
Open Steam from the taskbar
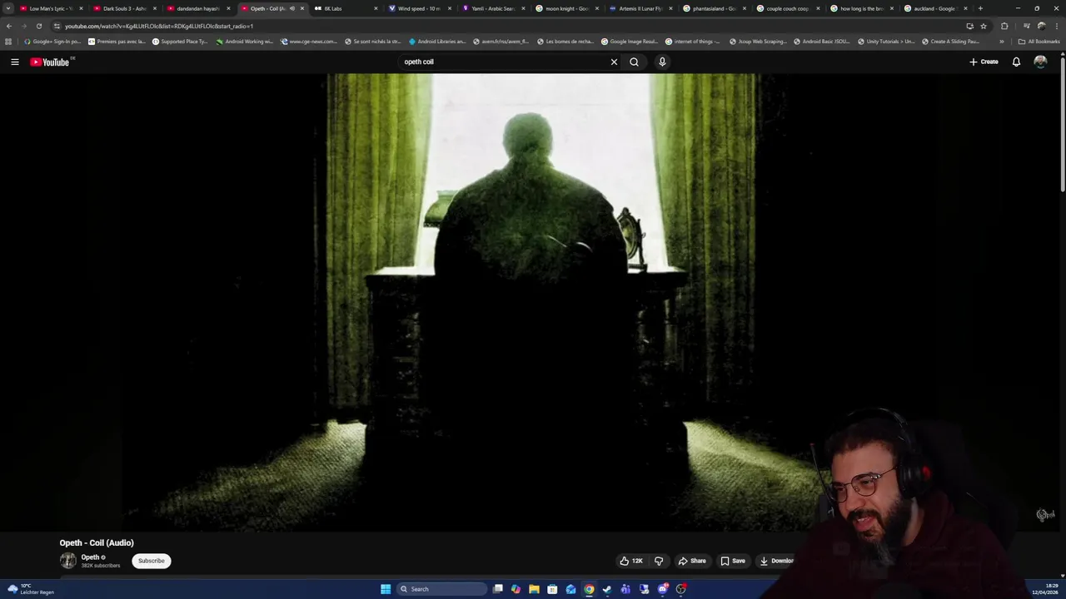(607, 589)
